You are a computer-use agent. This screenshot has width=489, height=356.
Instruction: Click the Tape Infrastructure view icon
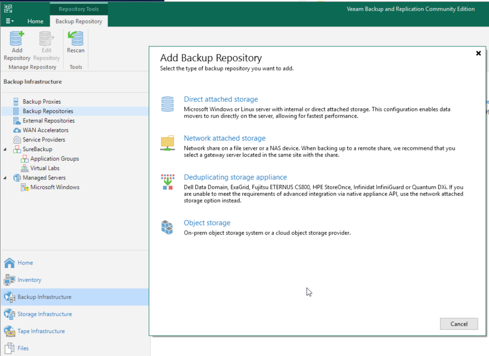[9, 331]
